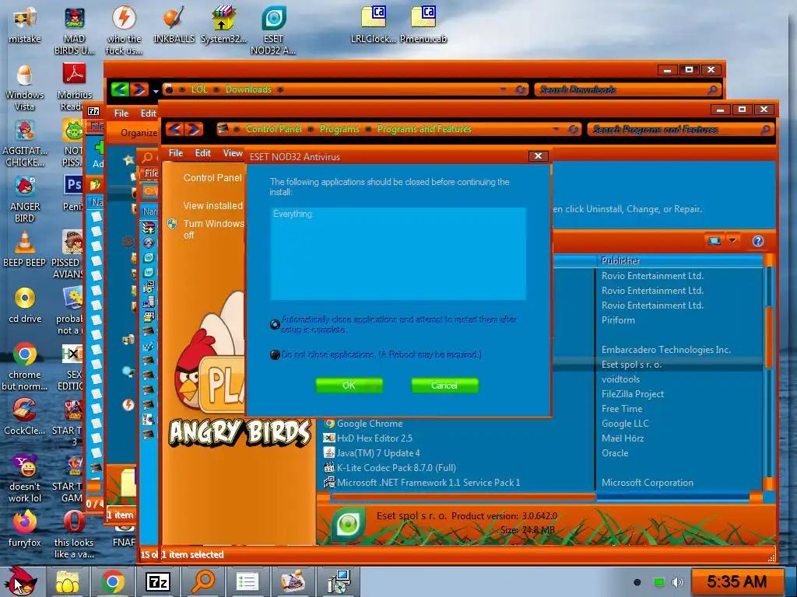The image size is (797, 597).
Task: Open help icon in Programs and Features
Action: click(758, 241)
